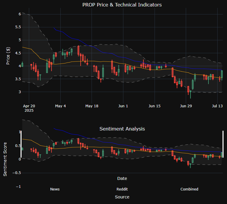Click the Source axis title
227x204 pixels.
point(122,197)
